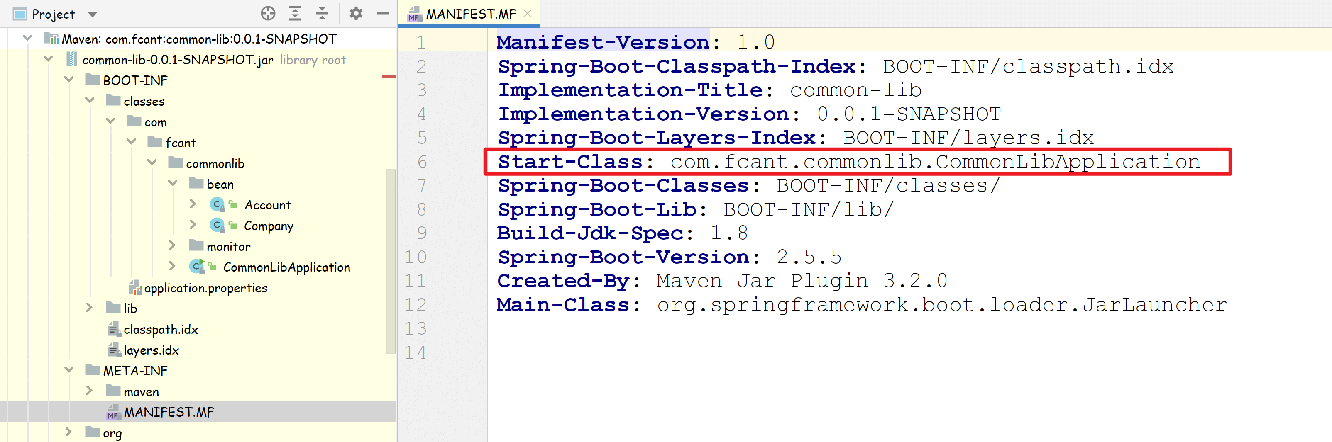Click the BOOT-INF folder icon

coord(93,79)
